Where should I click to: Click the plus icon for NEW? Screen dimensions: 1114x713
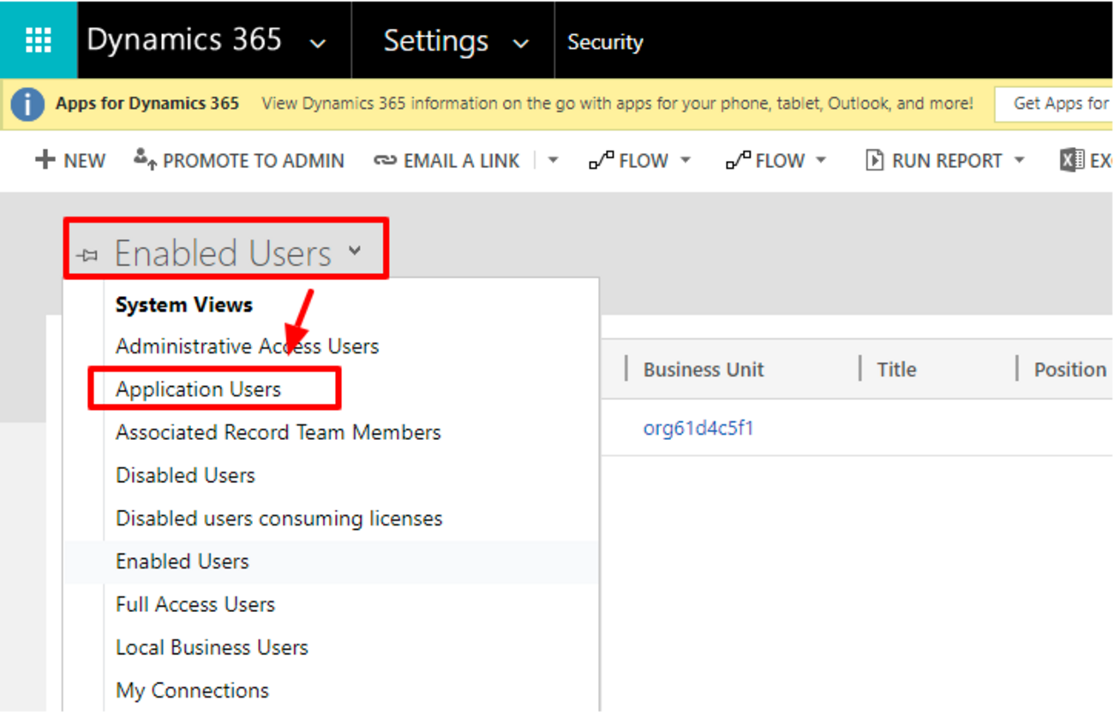(45, 160)
